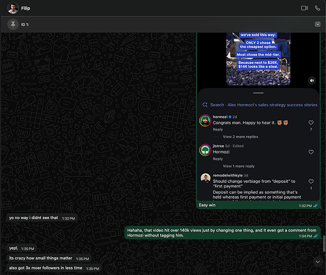Click the pin icon beside IG 1:
This screenshot has width=326, height=275.
click(x=13, y=24)
